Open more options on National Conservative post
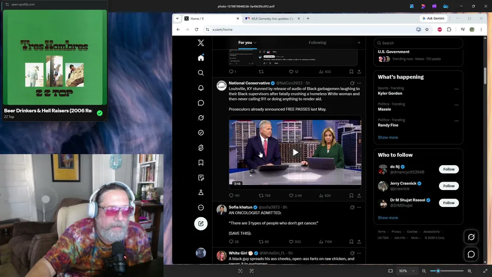The width and height of the screenshot is (492, 277). [x=359, y=83]
